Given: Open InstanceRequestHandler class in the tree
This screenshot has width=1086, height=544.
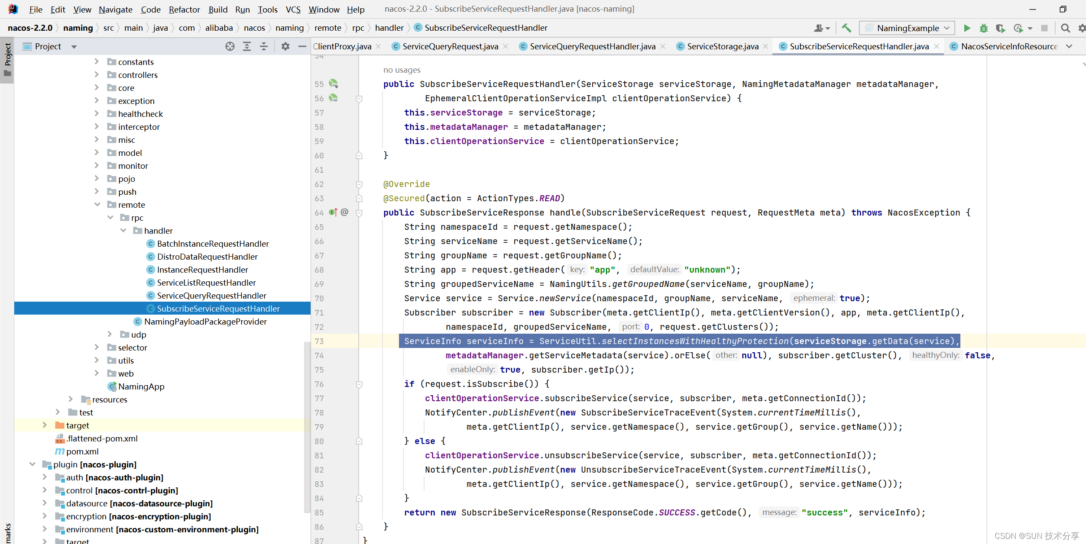Looking at the screenshot, I should pos(202,270).
